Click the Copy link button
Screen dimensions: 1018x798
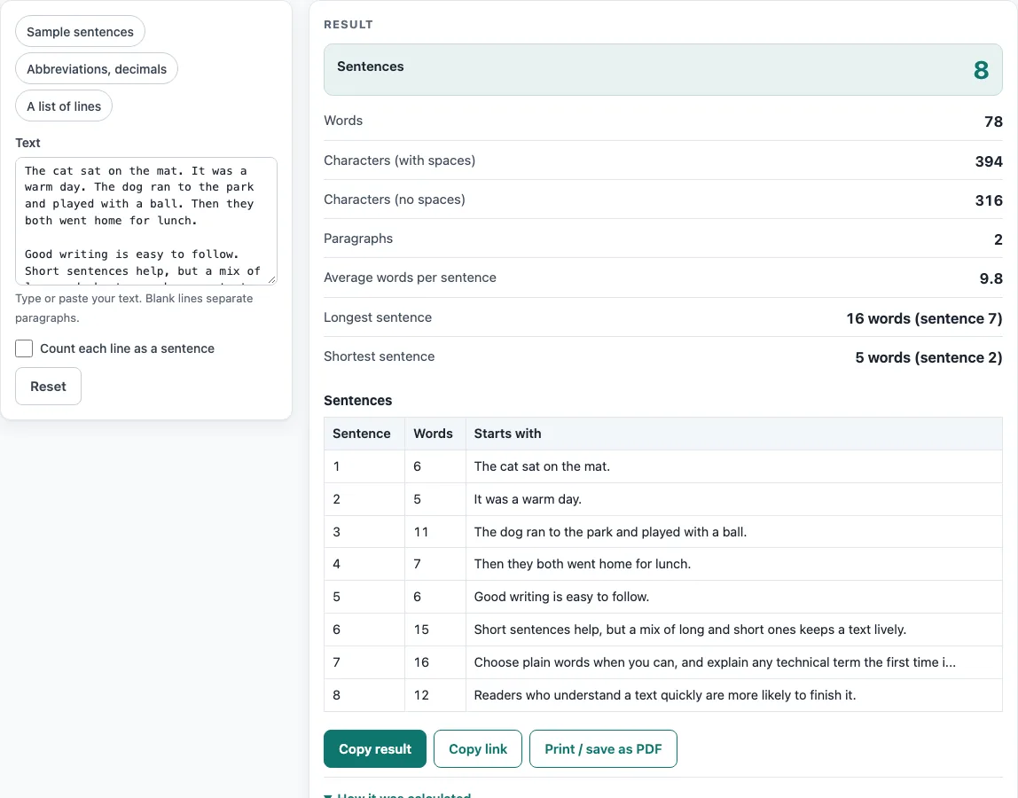click(478, 748)
